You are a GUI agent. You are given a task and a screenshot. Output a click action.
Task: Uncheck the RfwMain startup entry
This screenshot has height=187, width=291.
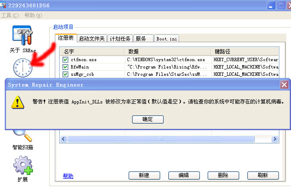click(x=65, y=67)
